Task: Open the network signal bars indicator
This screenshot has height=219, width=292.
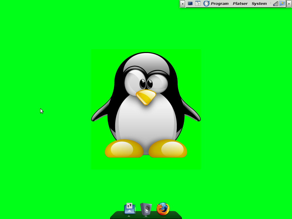Action: point(276,4)
